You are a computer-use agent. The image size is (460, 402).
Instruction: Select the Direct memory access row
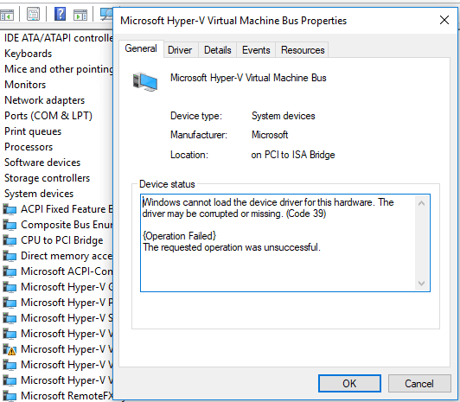click(57, 256)
